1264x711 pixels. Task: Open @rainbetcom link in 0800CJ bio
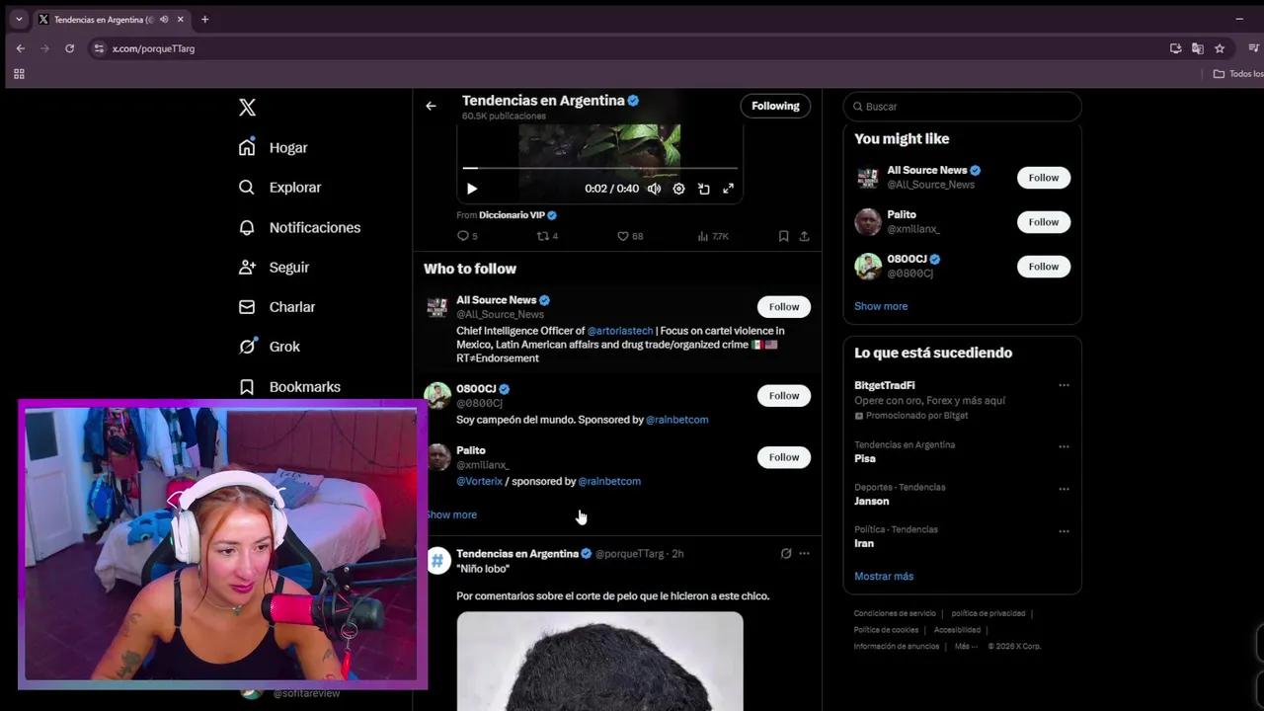click(676, 420)
